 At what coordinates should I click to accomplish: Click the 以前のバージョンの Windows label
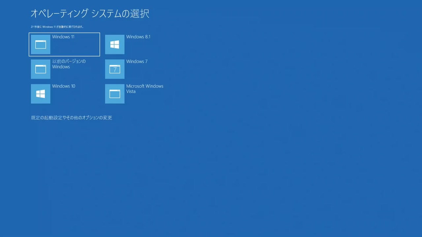[69, 64]
